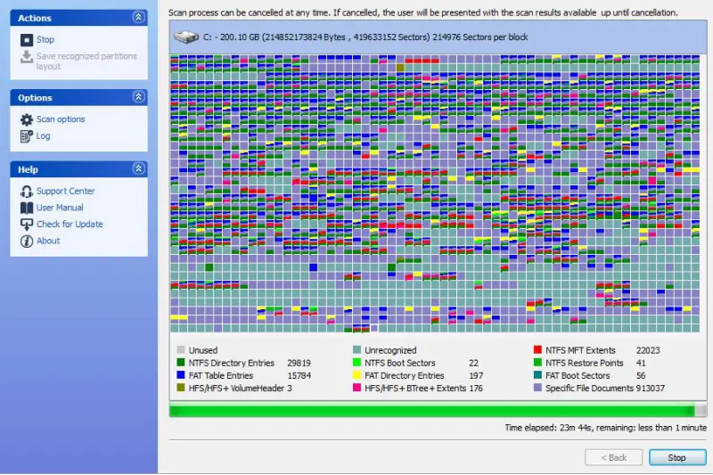The image size is (713, 475).
Task: Click the HFS/HFS+ VolumeHeader olive swatch
Action: click(x=181, y=388)
